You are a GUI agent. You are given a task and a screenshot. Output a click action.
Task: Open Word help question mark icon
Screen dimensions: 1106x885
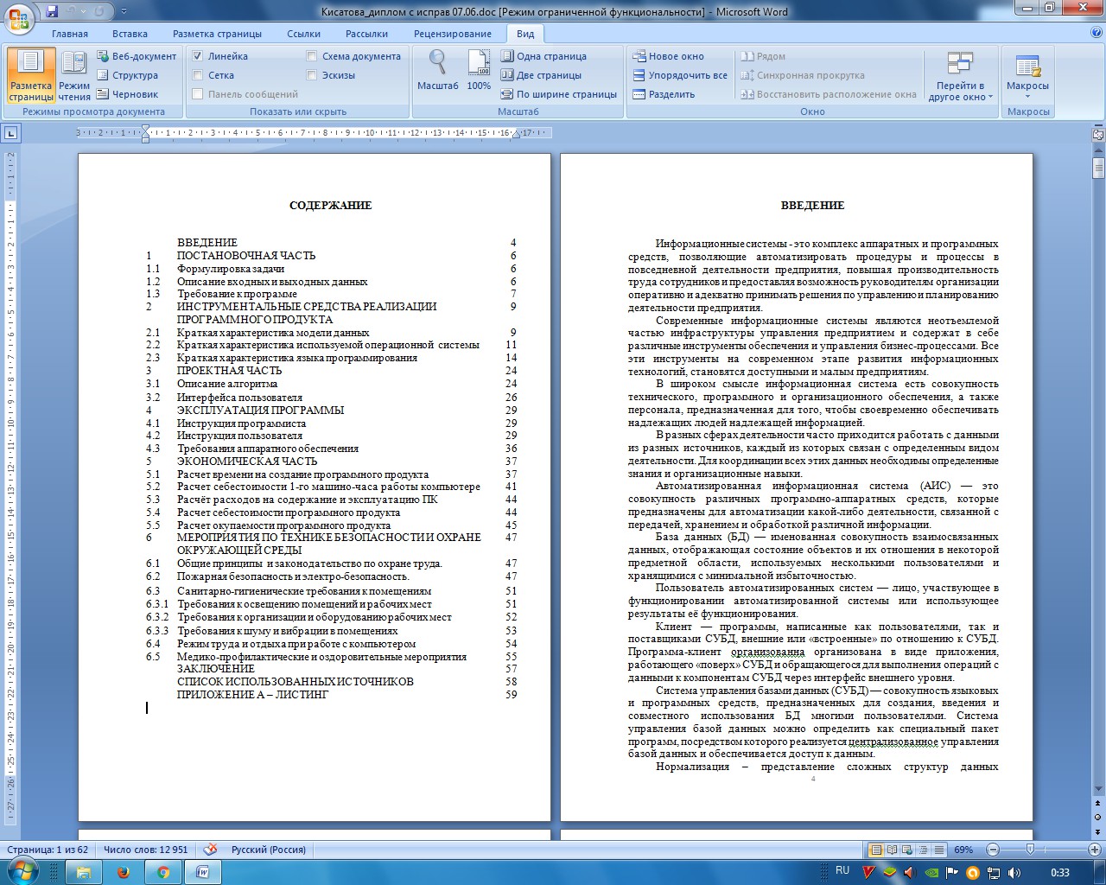1096,33
